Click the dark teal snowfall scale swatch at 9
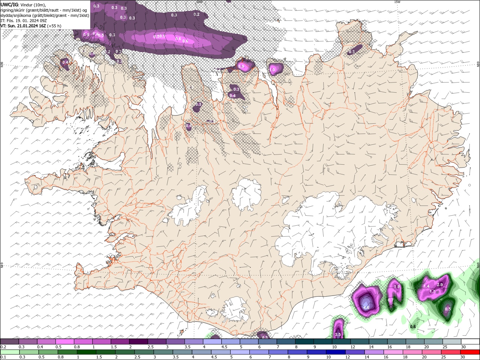 click(x=323, y=342)
